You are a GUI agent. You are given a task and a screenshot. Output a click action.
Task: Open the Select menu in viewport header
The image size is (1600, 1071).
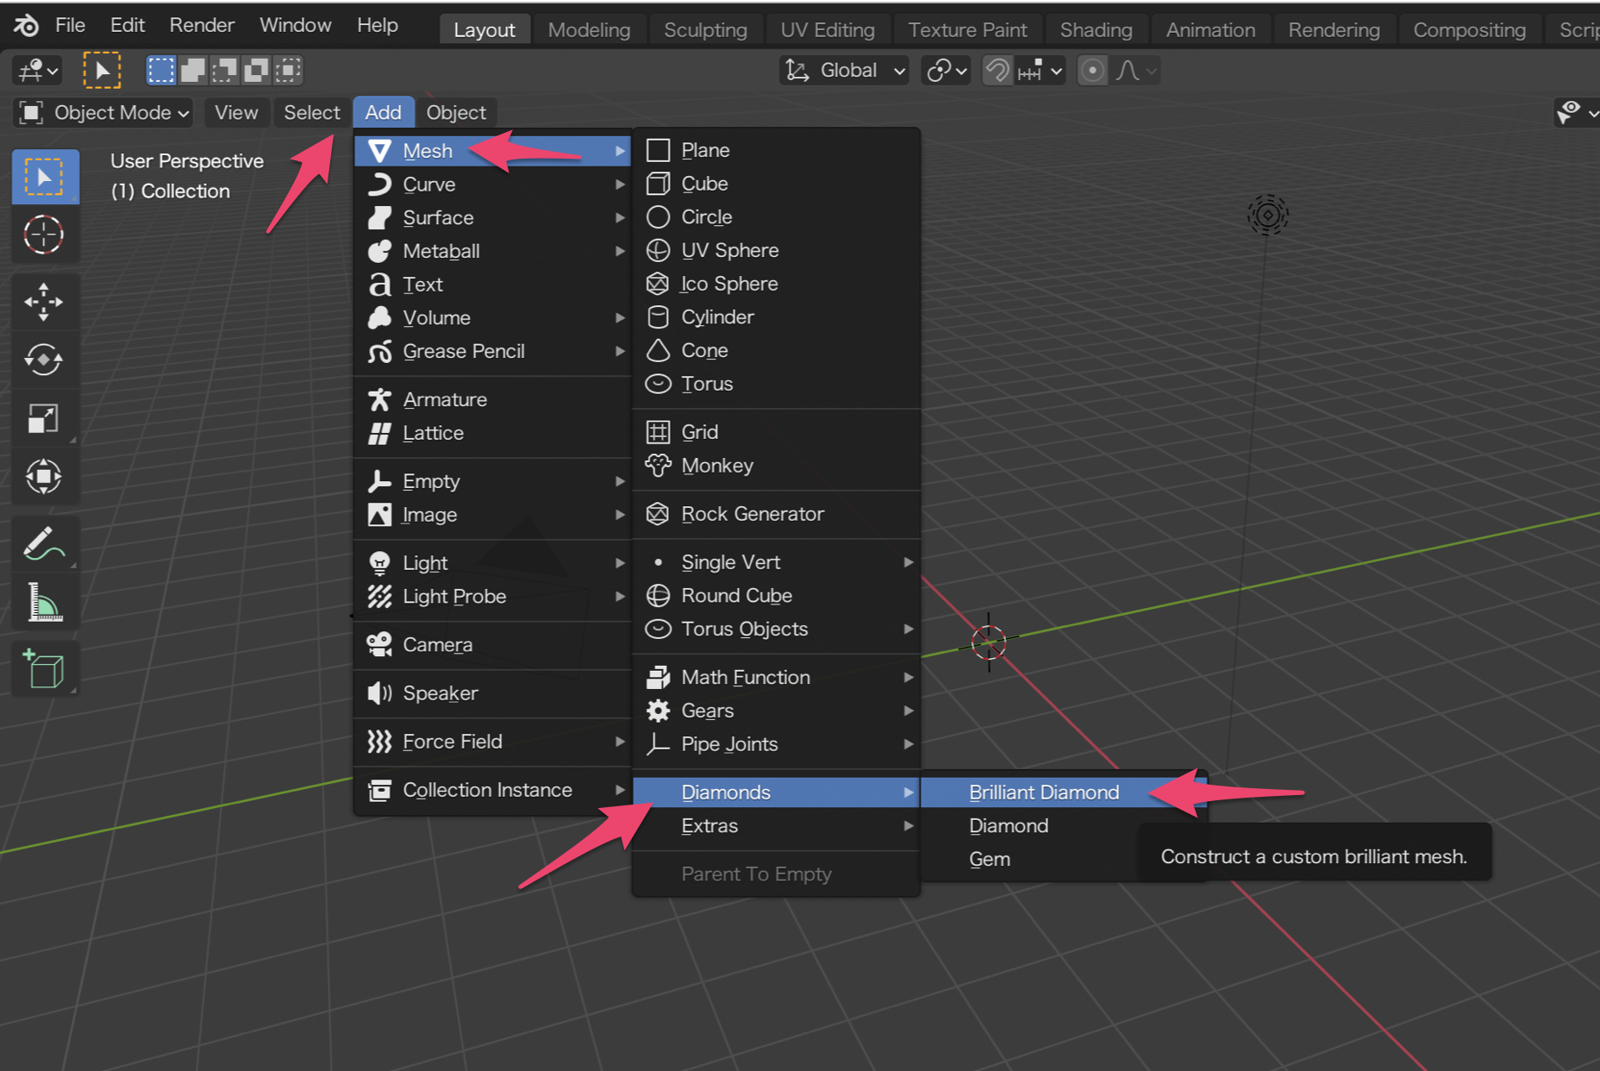coord(312,112)
